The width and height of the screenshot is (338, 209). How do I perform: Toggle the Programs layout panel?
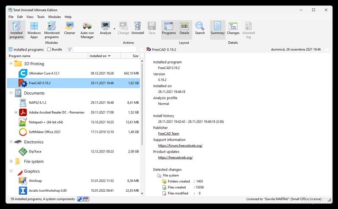(169, 29)
